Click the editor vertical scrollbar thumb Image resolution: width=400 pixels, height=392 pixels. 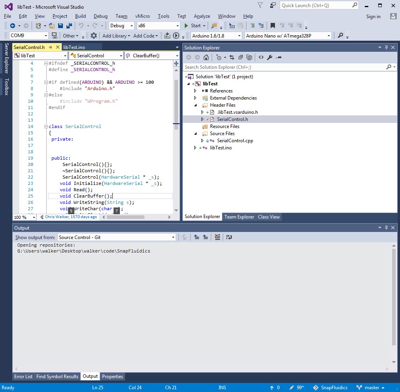(176, 105)
